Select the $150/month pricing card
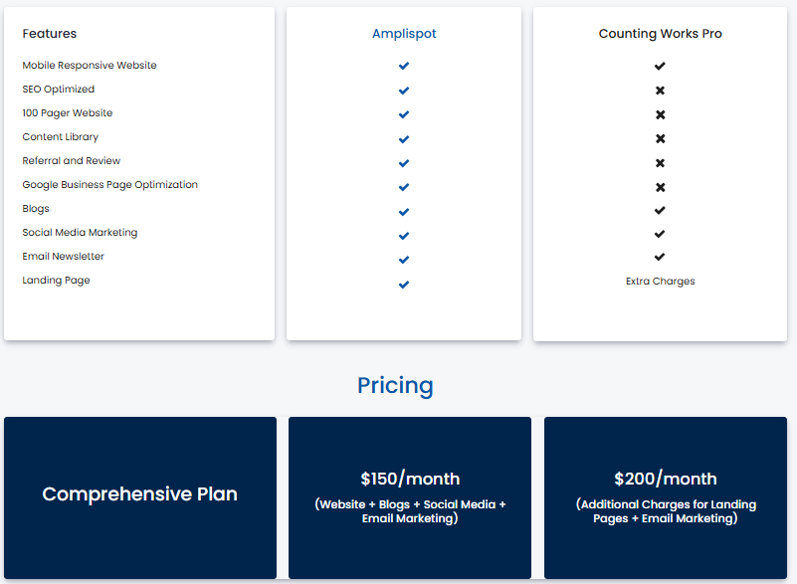The height and width of the screenshot is (584, 797). point(410,497)
